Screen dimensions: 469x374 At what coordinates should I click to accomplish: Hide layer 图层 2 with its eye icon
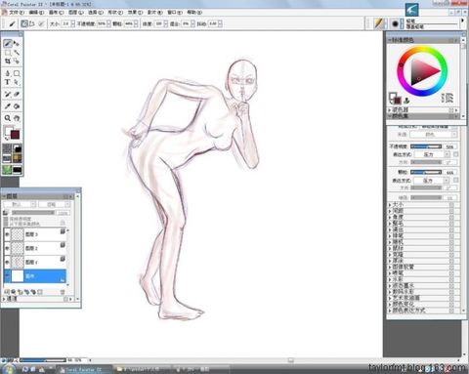(x=7, y=248)
